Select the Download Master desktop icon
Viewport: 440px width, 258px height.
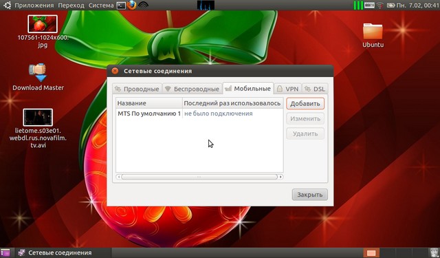click(x=38, y=77)
